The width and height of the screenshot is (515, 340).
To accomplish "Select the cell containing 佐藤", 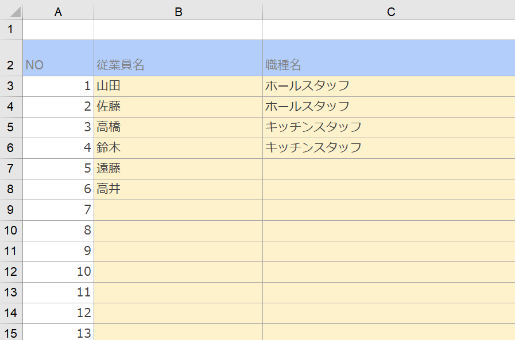I will click(179, 107).
